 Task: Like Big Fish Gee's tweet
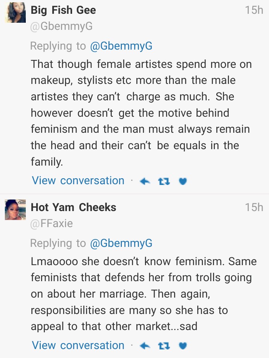point(182,181)
